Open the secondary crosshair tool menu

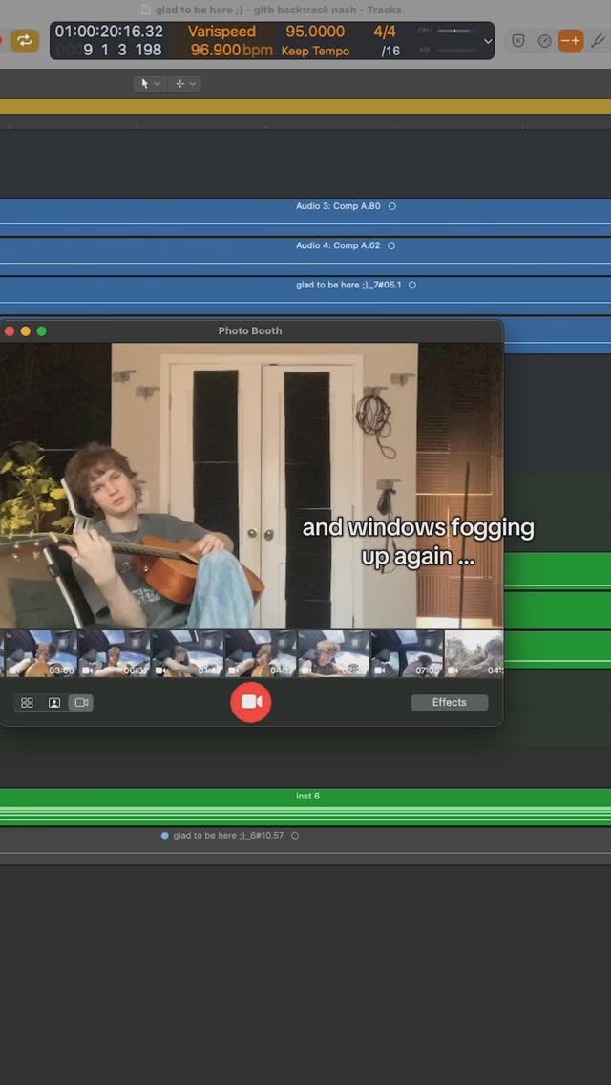coord(185,84)
